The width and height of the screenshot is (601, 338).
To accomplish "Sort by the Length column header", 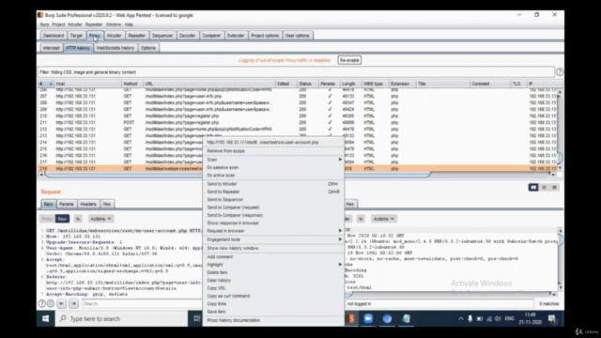I will click(x=349, y=84).
